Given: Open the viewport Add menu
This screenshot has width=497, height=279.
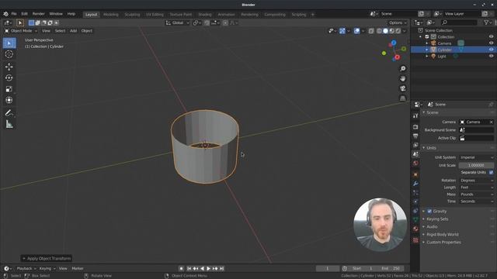Looking at the screenshot, I should [73, 31].
